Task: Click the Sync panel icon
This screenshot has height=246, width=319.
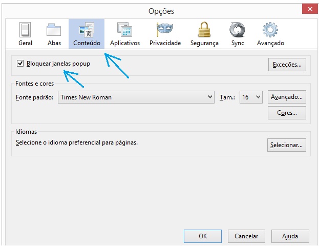Action: coord(238,34)
